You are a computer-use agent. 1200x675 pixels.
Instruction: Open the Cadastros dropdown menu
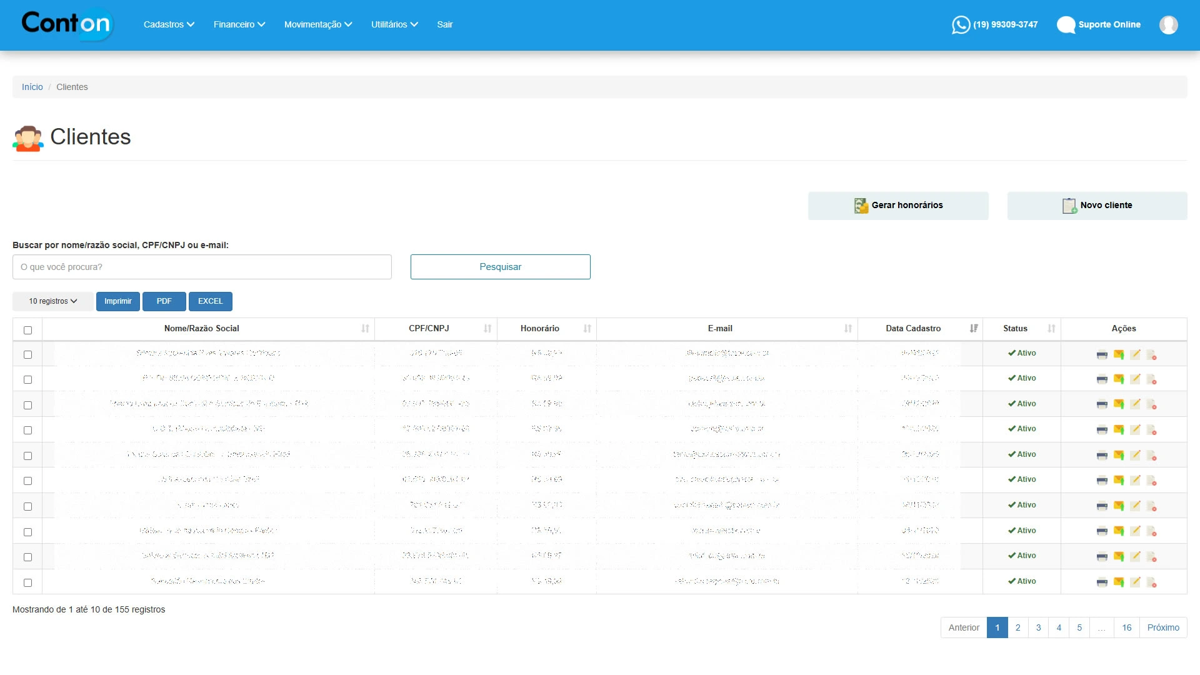click(x=169, y=25)
